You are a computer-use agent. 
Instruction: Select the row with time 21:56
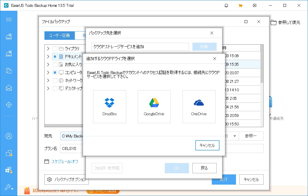pos(243,107)
